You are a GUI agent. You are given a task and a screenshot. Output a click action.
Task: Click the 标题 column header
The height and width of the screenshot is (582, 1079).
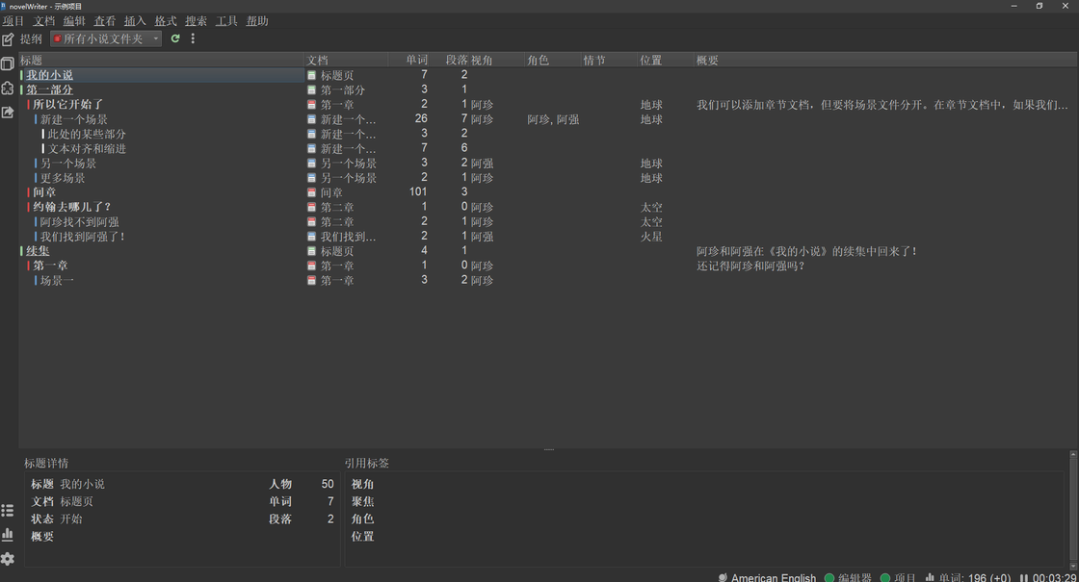point(161,61)
